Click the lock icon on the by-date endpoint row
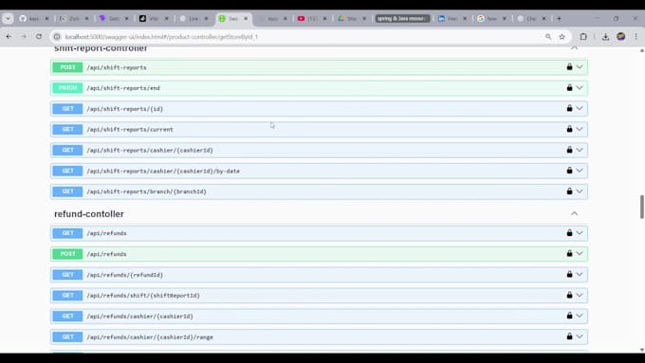This screenshot has width=645, height=363. click(x=569, y=171)
